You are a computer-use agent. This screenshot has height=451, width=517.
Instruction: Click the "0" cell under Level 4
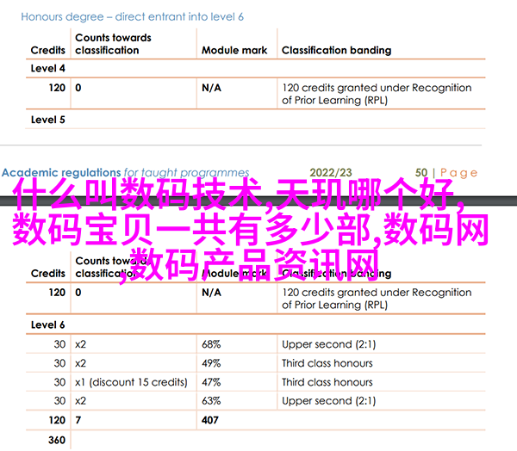(x=78, y=88)
